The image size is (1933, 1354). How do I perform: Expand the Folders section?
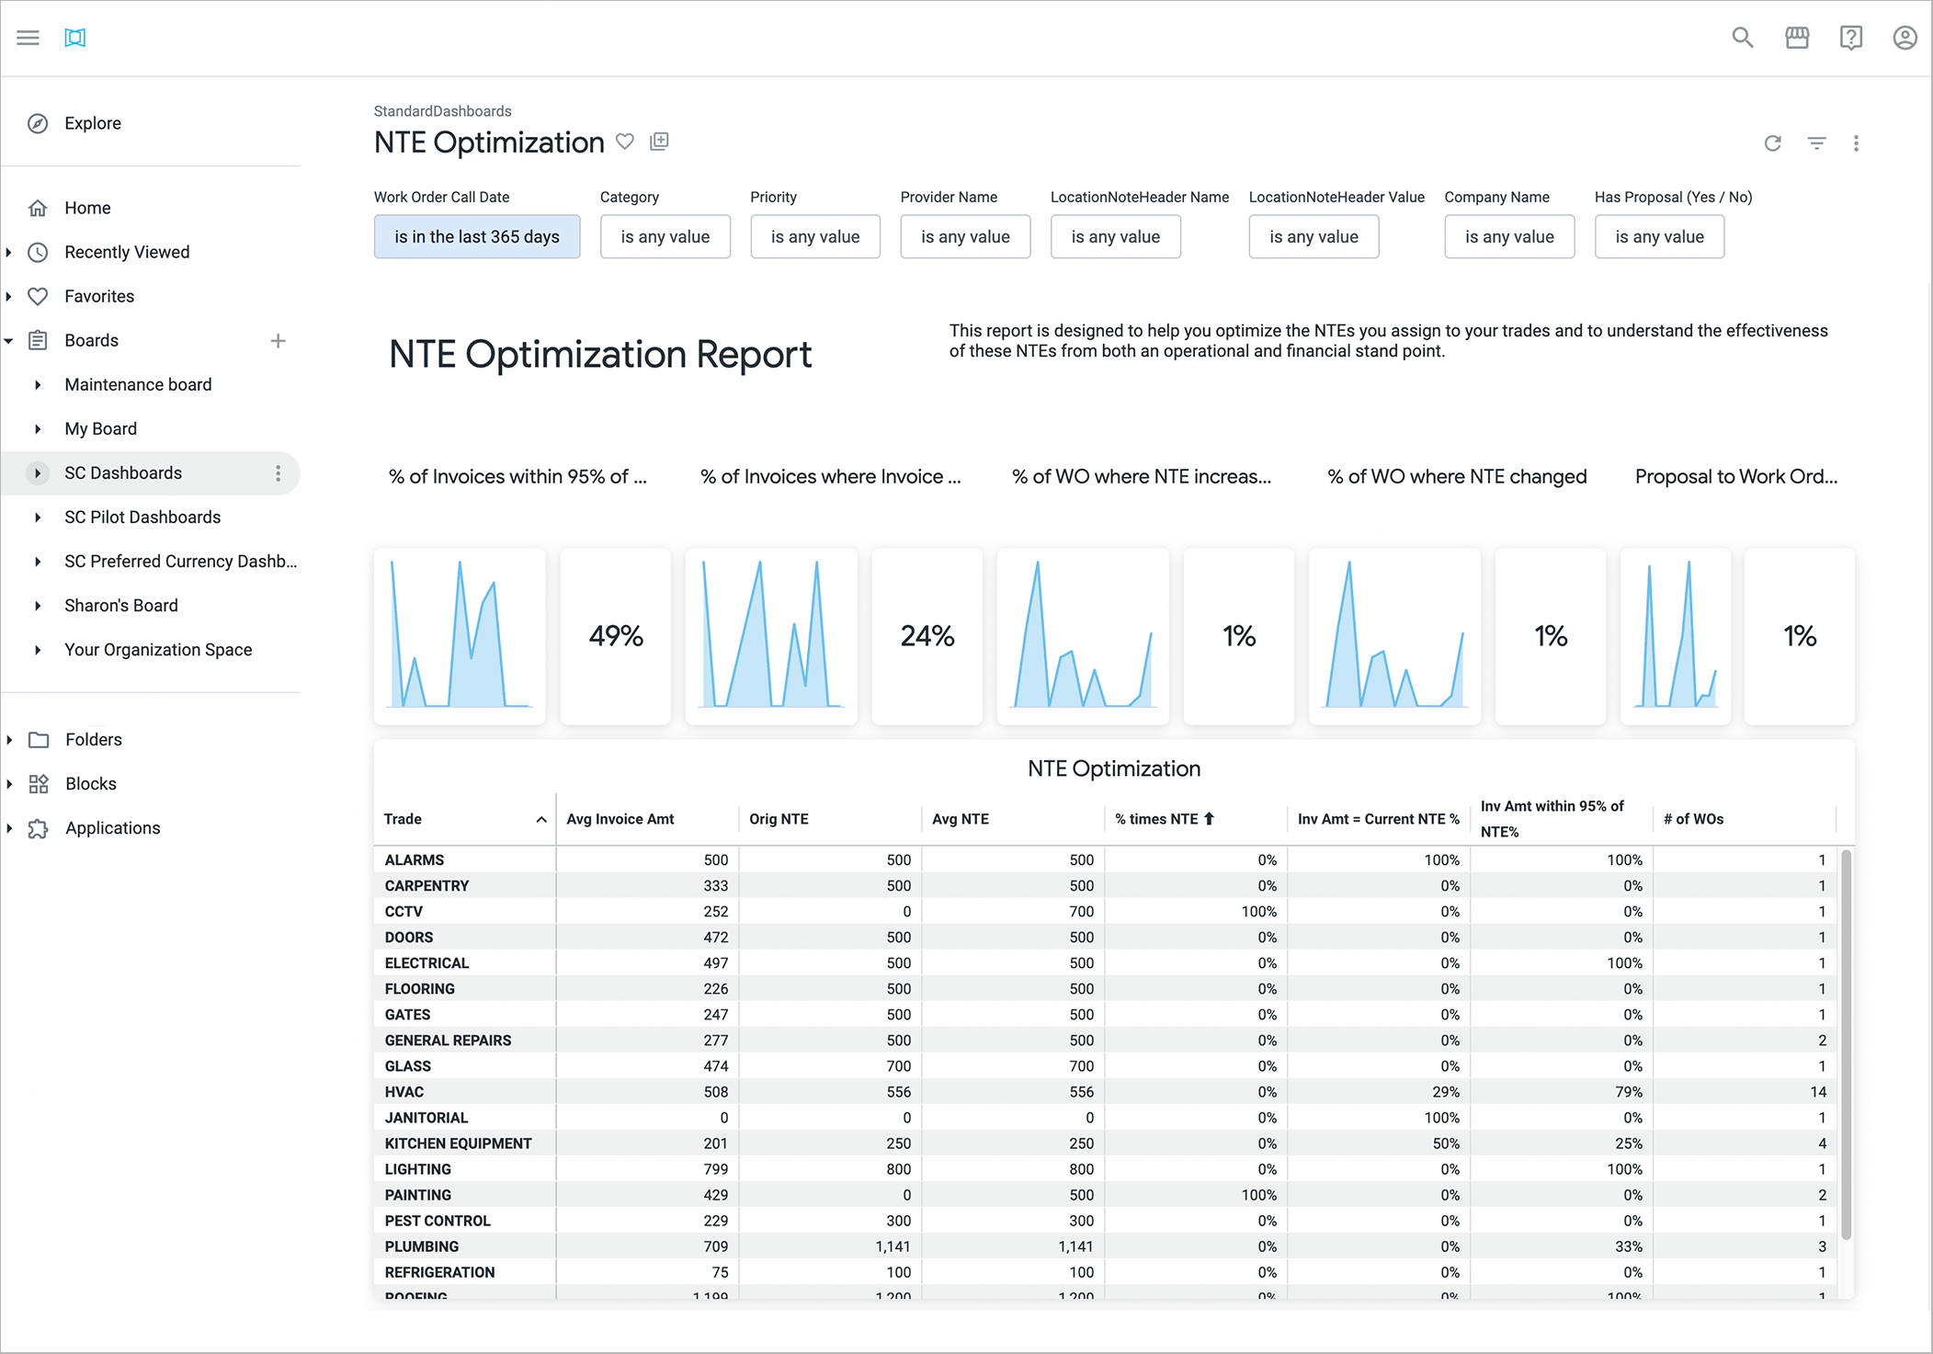point(9,740)
